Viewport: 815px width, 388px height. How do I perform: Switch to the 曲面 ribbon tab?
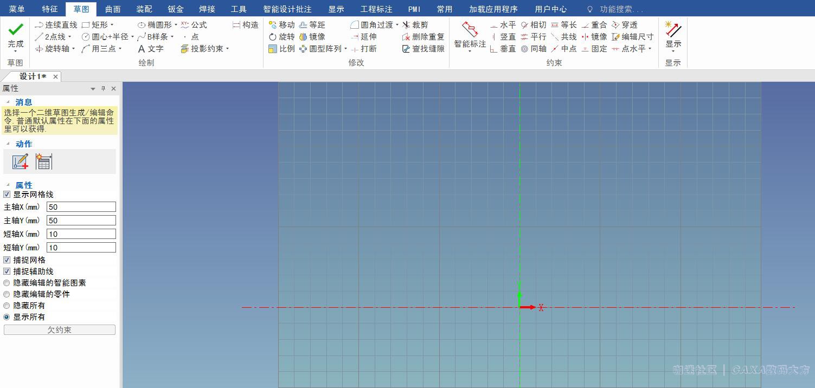click(113, 9)
